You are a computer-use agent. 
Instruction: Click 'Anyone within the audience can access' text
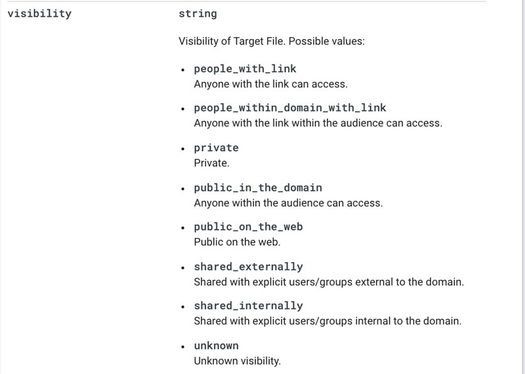click(x=288, y=203)
